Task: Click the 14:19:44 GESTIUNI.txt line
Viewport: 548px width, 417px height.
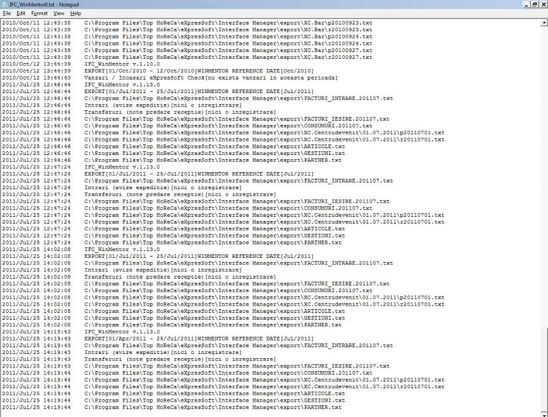Action: (174, 400)
